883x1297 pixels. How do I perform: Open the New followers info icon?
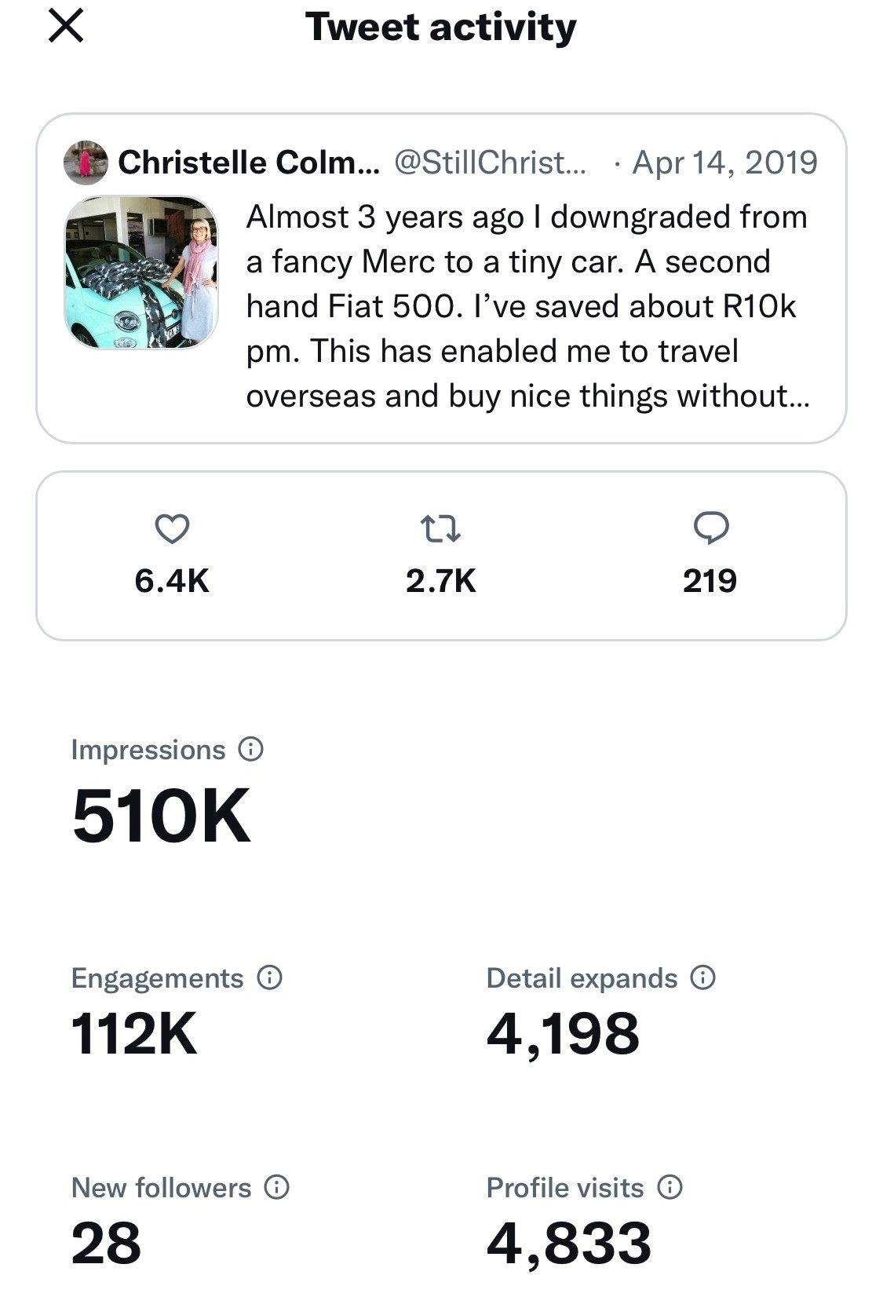click(276, 1187)
